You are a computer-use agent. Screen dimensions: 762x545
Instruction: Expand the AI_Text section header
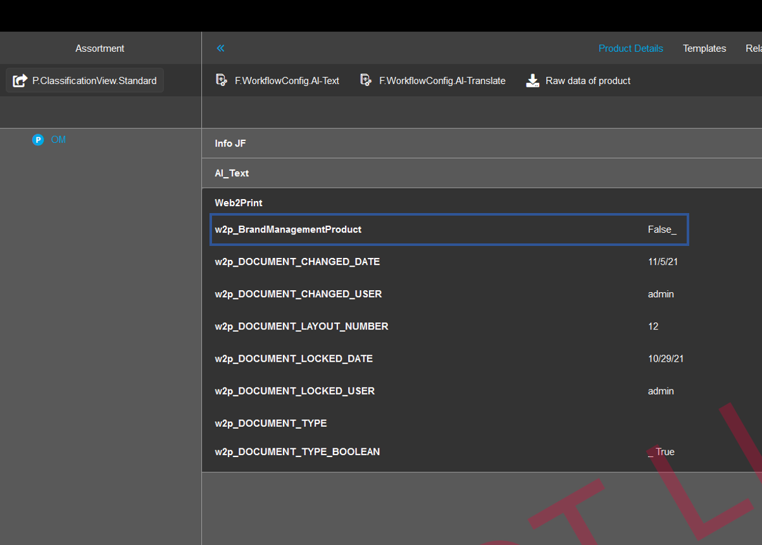tap(232, 173)
